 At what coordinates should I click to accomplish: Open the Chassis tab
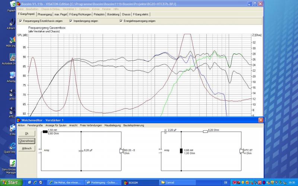click(x=126, y=14)
